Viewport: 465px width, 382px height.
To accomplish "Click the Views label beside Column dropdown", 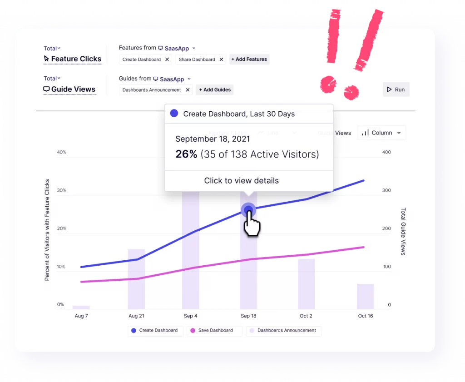I will [343, 133].
